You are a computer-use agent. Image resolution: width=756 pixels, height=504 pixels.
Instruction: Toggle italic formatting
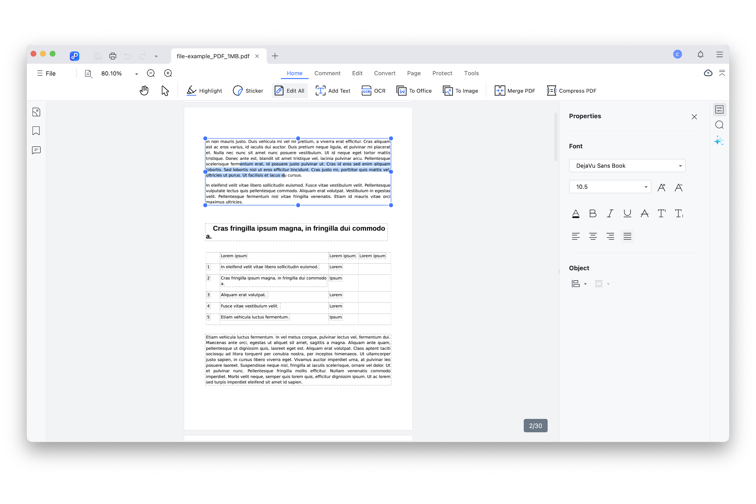(610, 214)
